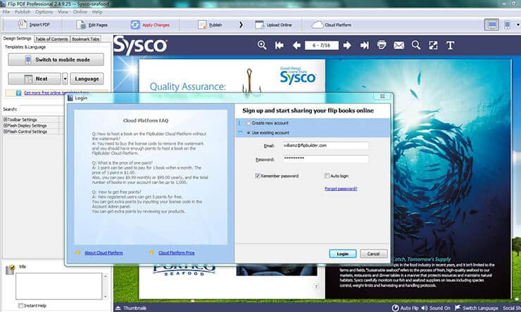Click the text select T icon
The image size is (521, 312).
click(450, 45)
